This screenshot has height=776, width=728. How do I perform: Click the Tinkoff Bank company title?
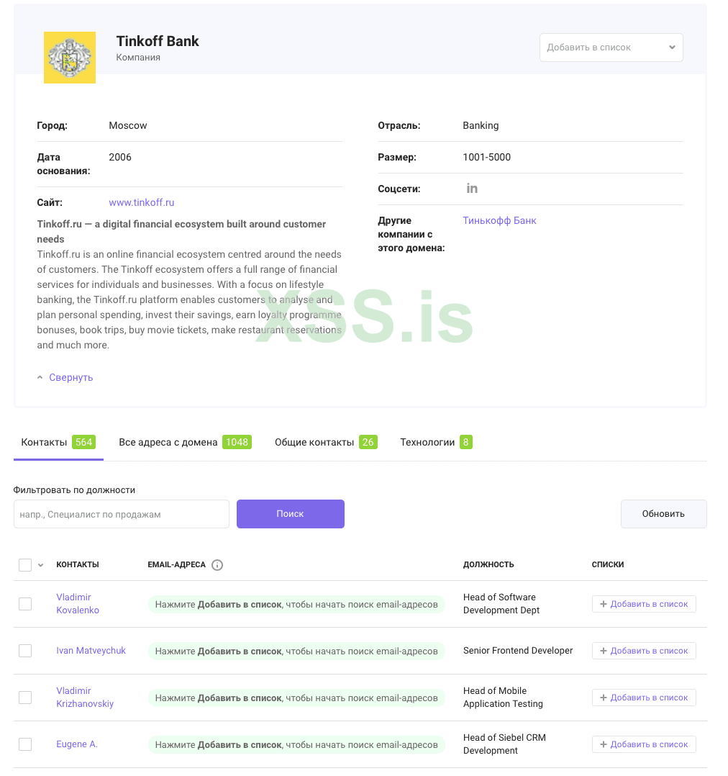158,41
